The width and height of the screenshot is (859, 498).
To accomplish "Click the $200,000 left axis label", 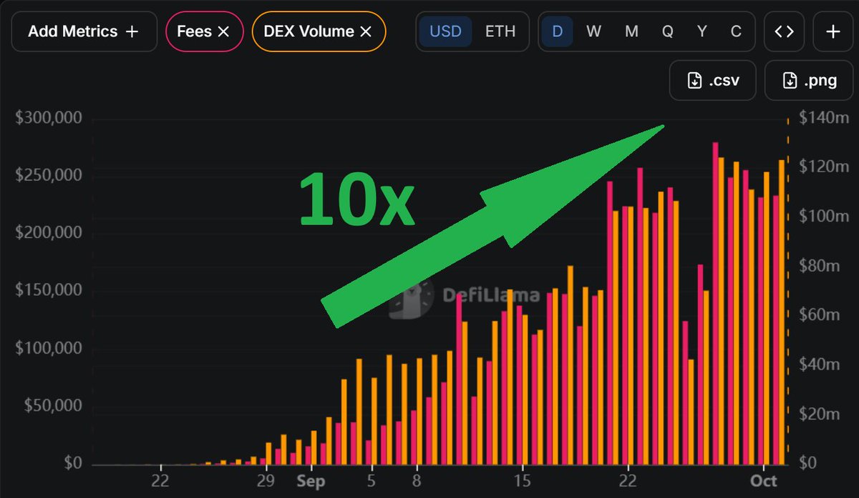I will [48, 233].
